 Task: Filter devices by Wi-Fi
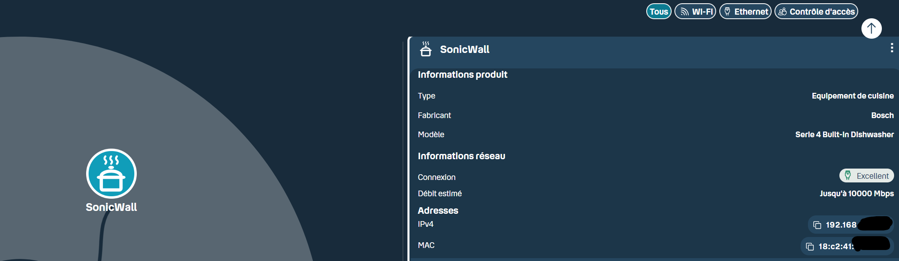(695, 11)
